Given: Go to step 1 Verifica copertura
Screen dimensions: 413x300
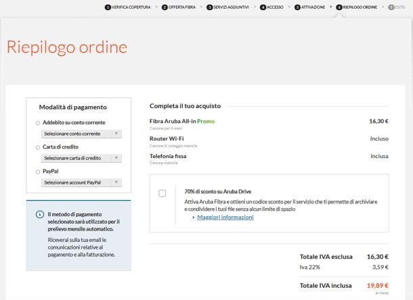Looking at the screenshot, I should (128, 7).
